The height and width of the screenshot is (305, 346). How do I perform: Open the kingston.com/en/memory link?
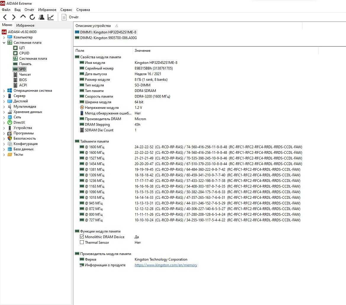click(x=166, y=265)
